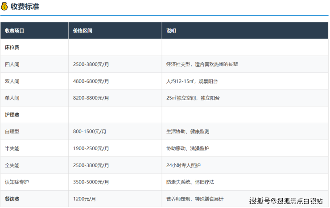Select the 4800-6800元/月 price cell

[x=91, y=81]
